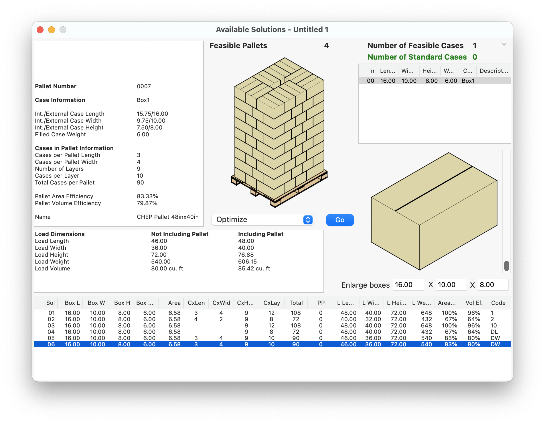Click the single box 3D preview
The width and height of the screenshot is (545, 424).
(x=434, y=211)
